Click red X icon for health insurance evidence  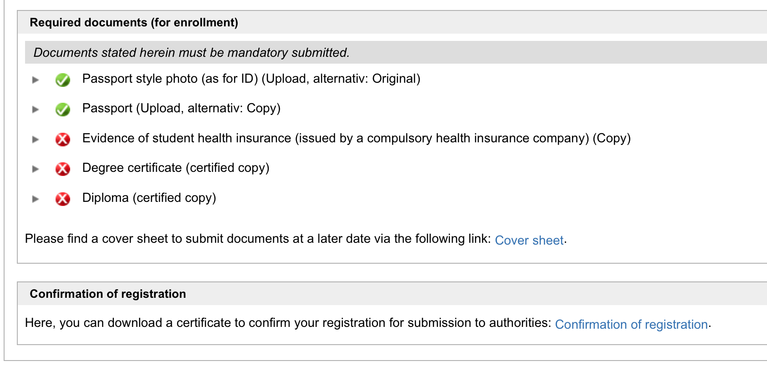(62, 140)
